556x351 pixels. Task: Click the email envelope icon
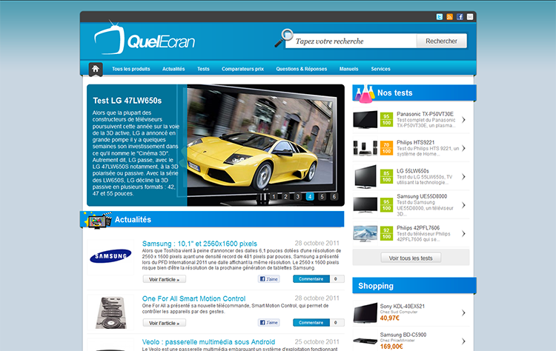[470, 16]
